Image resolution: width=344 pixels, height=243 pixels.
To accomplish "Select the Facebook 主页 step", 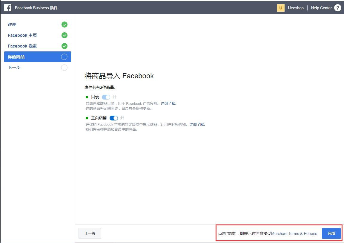I will click(x=38, y=35).
